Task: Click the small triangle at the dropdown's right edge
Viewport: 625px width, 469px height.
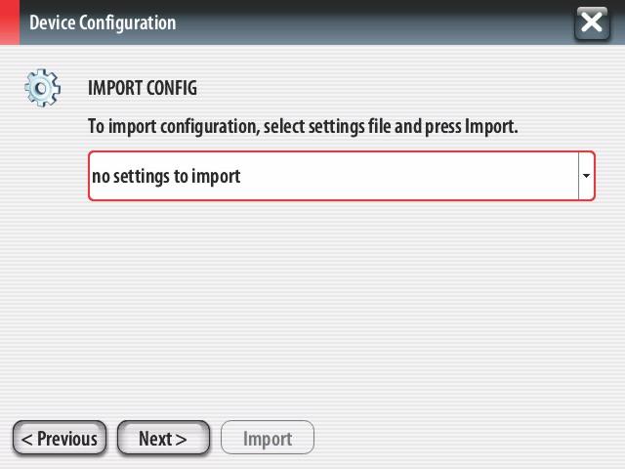Action: [586, 176]
